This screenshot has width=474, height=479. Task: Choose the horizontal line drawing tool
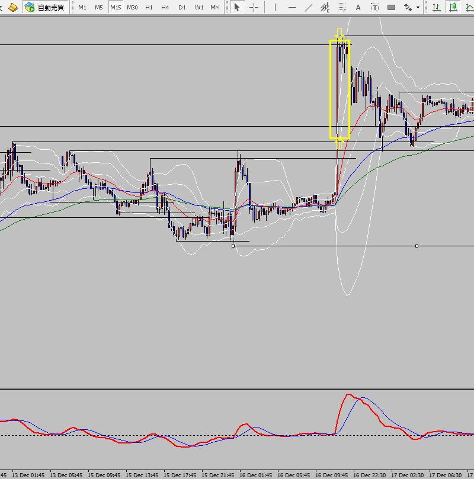point(292,7)
